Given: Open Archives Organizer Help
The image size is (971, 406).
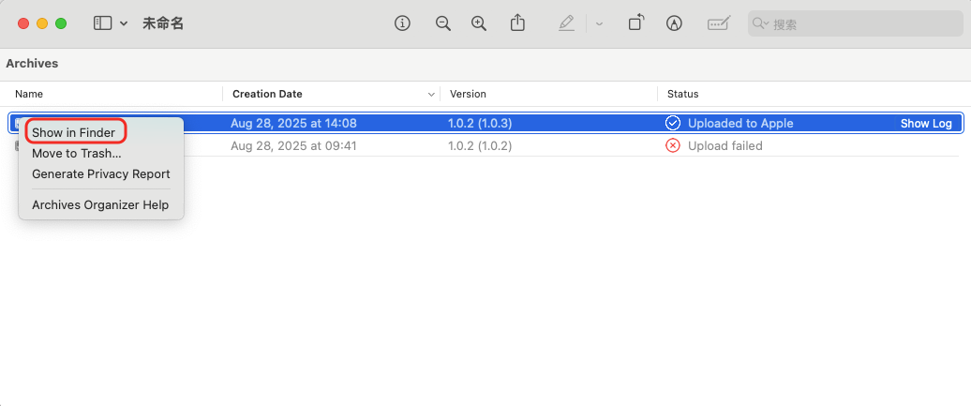Looking at the screenshot, I should (100, 205).
